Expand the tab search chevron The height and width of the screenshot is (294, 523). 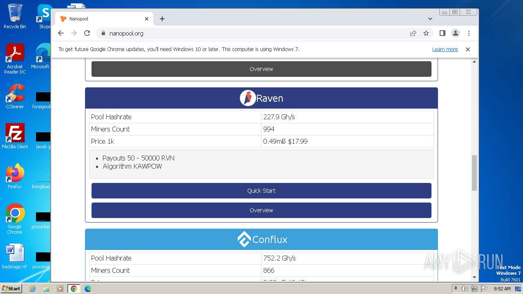(430, 19)
